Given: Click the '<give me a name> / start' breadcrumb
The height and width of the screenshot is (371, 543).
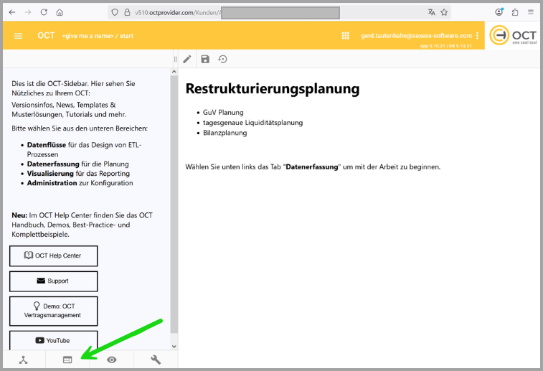Looking at the screenshot, I should point(98,36).
